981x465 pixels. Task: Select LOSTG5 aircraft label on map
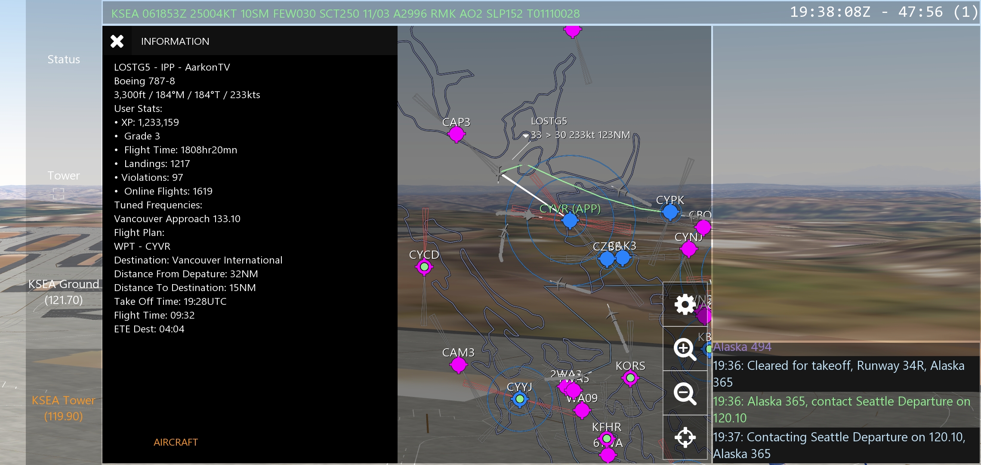click(549, 121)
